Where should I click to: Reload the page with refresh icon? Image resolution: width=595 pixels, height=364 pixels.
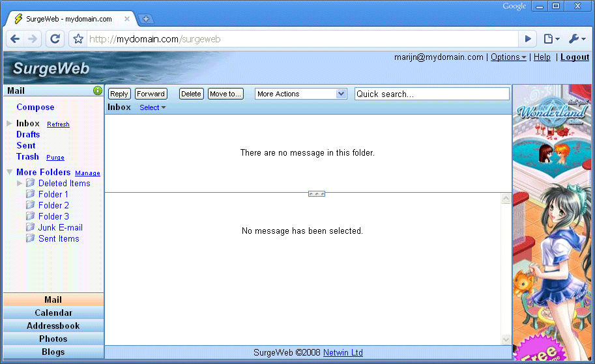click(55, 39)
